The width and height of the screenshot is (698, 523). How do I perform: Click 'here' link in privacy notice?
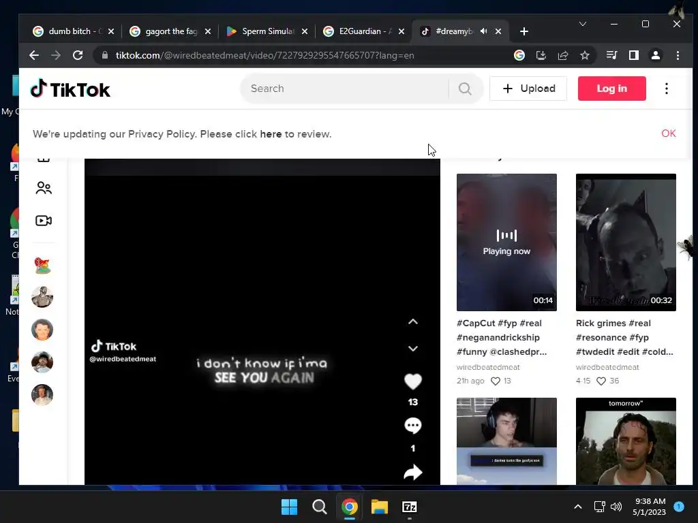point(271,134)
